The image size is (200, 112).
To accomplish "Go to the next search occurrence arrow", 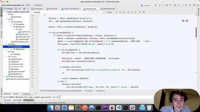I will [x=120, y=12].
